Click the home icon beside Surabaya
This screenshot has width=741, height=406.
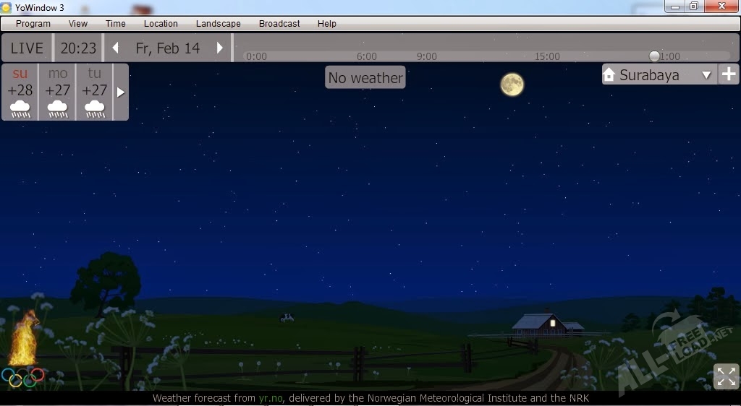pos(609,75)
